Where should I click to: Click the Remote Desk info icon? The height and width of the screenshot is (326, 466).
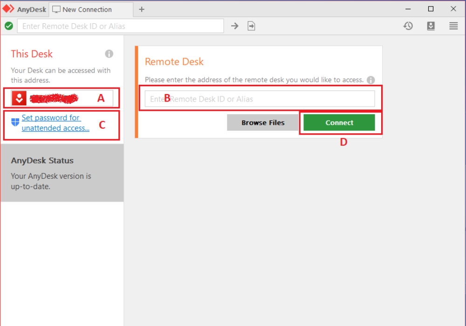point(370,80)
